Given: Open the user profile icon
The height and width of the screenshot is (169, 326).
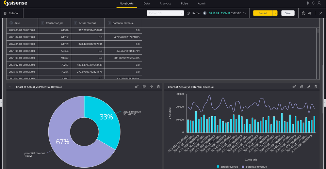Looking at the screenshot, I should [x=319, y=3].
